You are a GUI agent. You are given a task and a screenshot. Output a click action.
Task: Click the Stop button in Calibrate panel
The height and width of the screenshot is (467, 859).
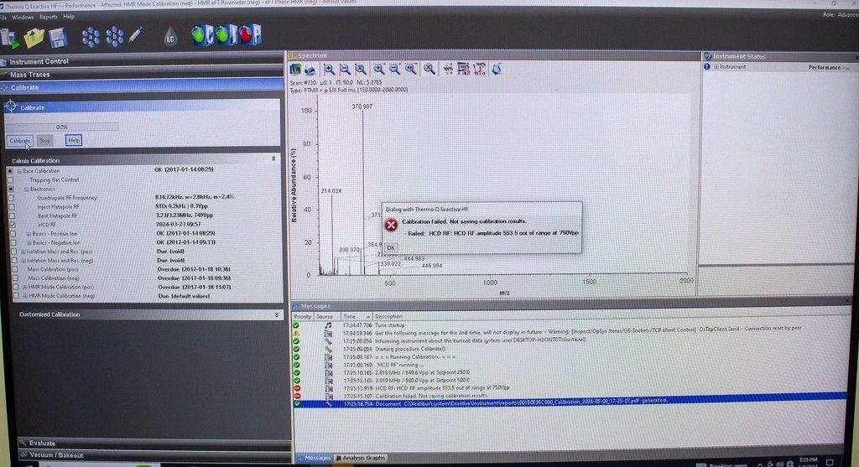45,141
